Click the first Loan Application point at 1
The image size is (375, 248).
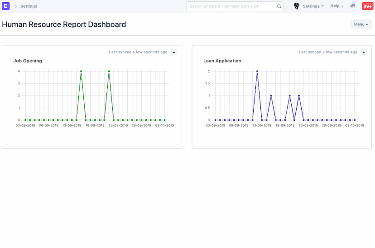tap(271, 96)
